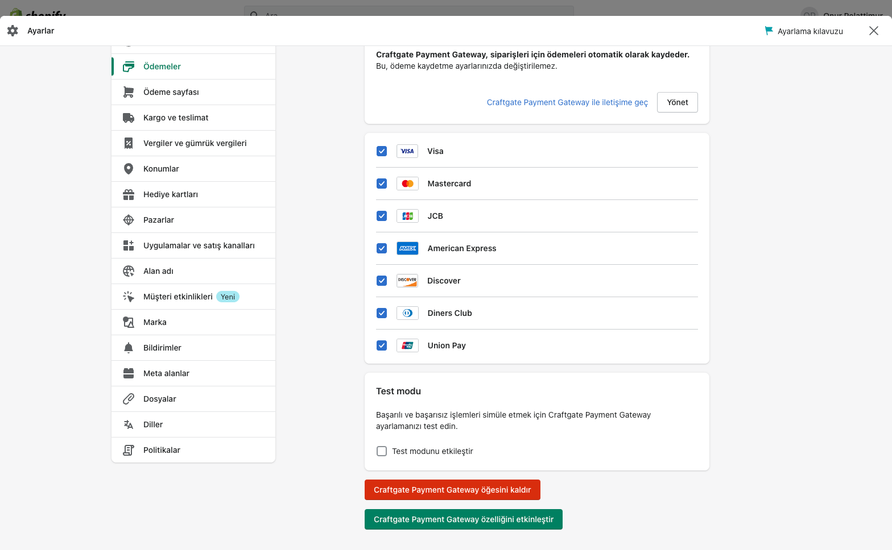This screenshot has width=892, height=550.
Task: Click the Kargo ve teslimat truck icon
Action: tap(129, 118)
